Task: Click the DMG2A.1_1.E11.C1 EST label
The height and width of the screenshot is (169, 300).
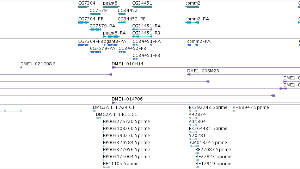Action: [116, 115]
